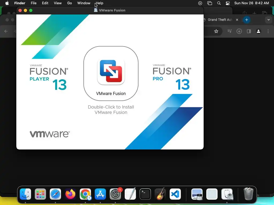
Task: Open the Help menu
Action: pyautogui.click(x=100, y=3)
